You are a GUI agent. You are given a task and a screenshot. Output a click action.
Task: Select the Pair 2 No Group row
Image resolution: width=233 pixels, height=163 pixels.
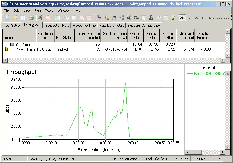[x=114, y=49]
